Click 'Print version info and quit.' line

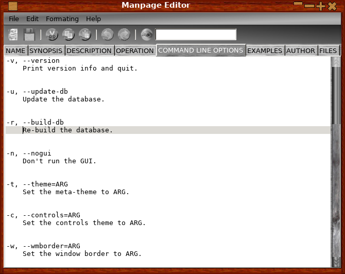point(80,68)
